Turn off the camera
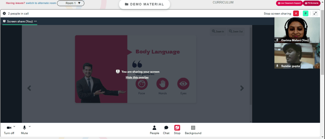The width and height of the screenshot is (325, 139). tap(9, 130)
